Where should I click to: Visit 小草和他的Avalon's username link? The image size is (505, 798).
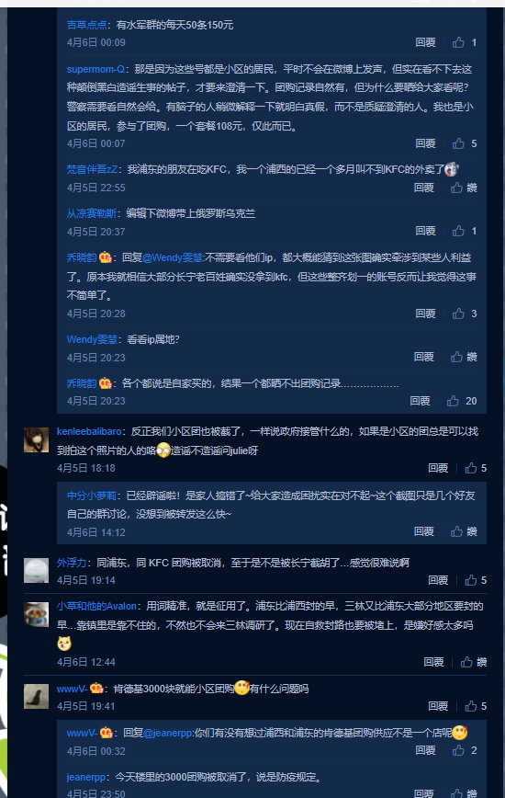[96, 606]
